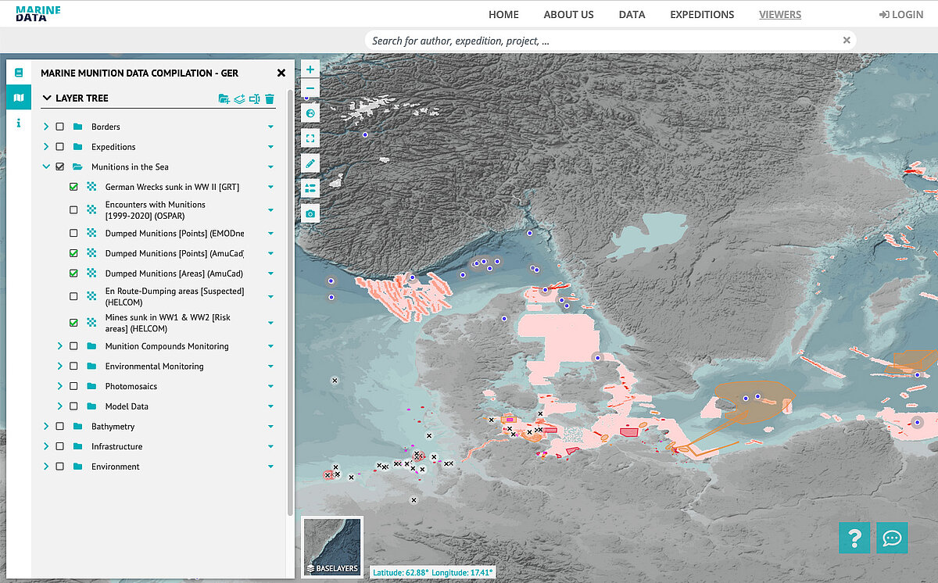Open the add-folder icon in the layer tree header
This screenshot has height=583, width=938.
pyautogui.click(x=223, y=98)
